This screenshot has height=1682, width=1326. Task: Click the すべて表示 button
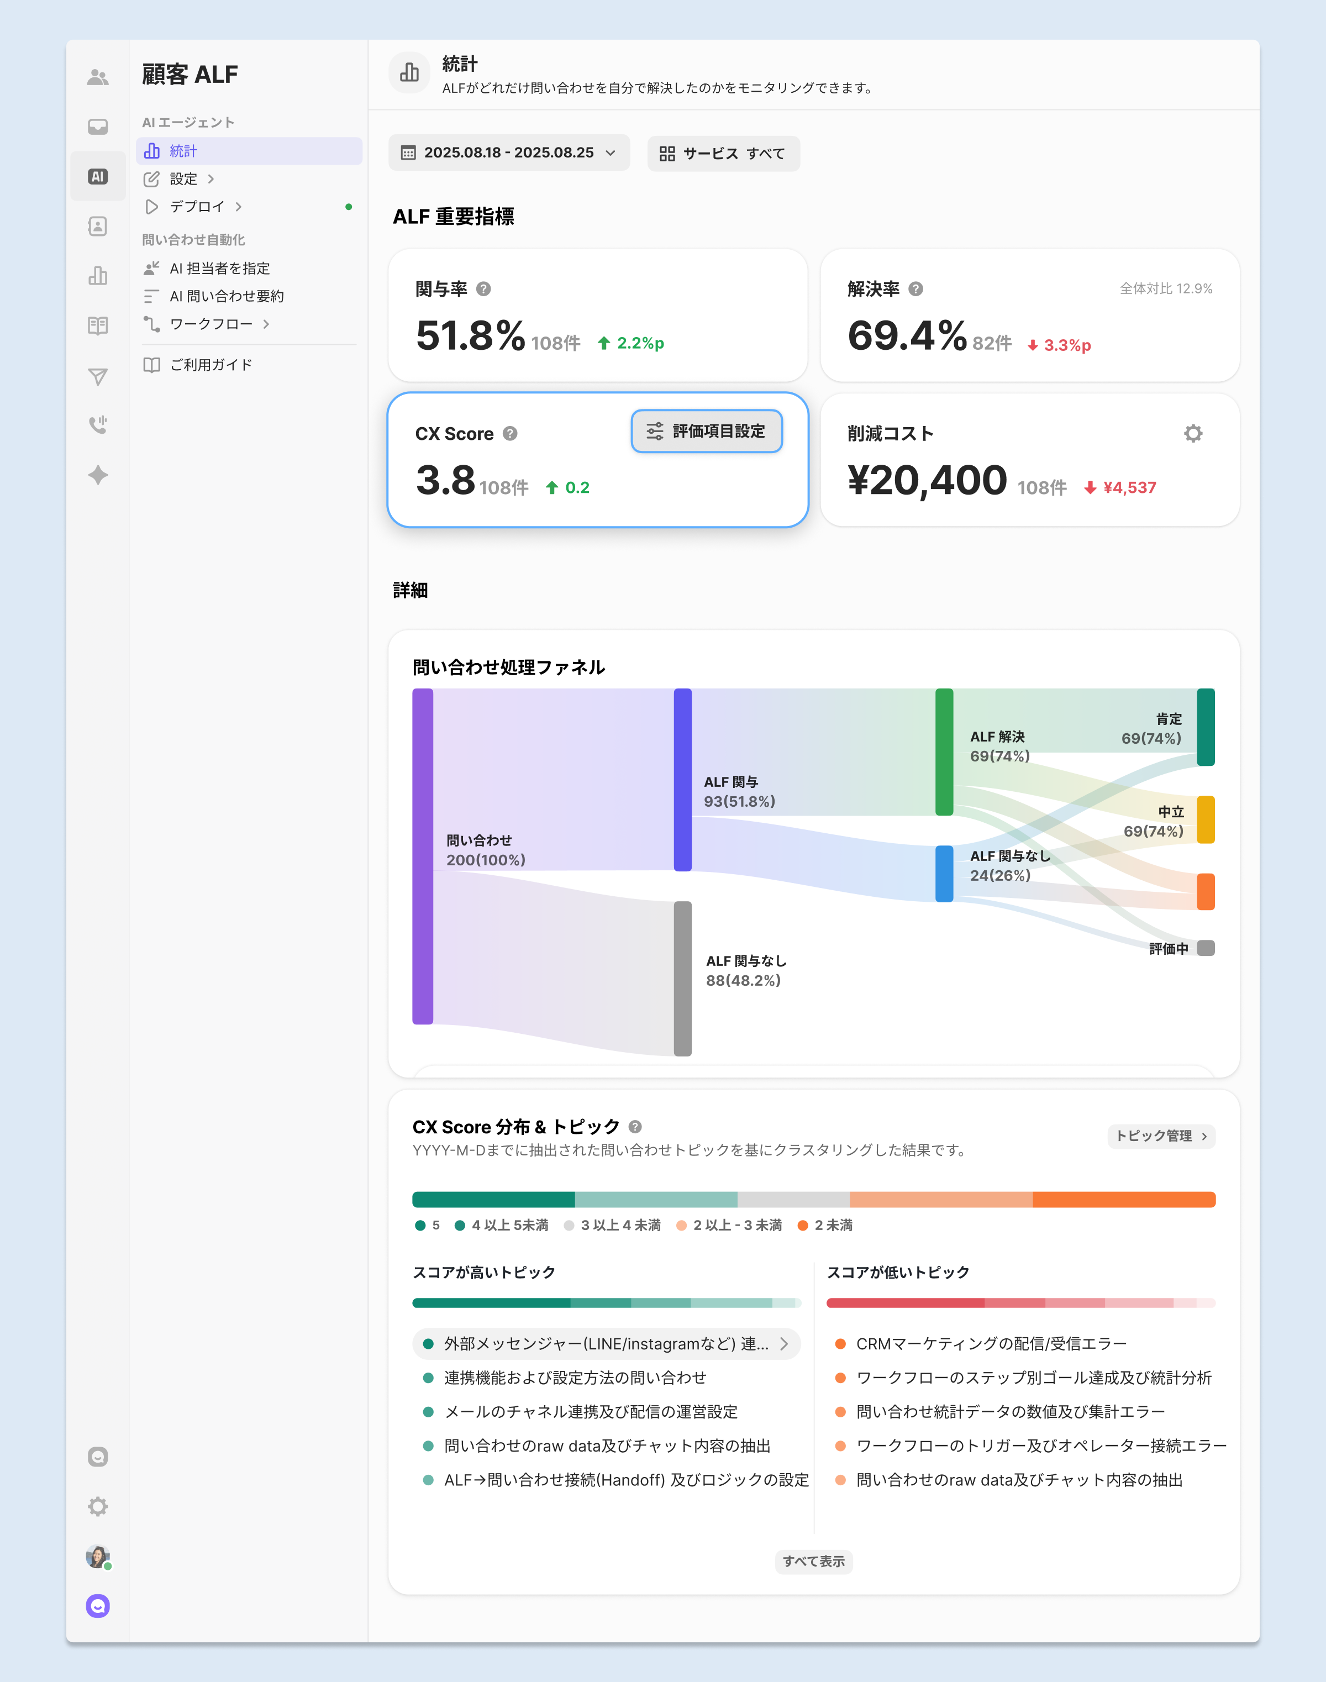[813, 1561]
